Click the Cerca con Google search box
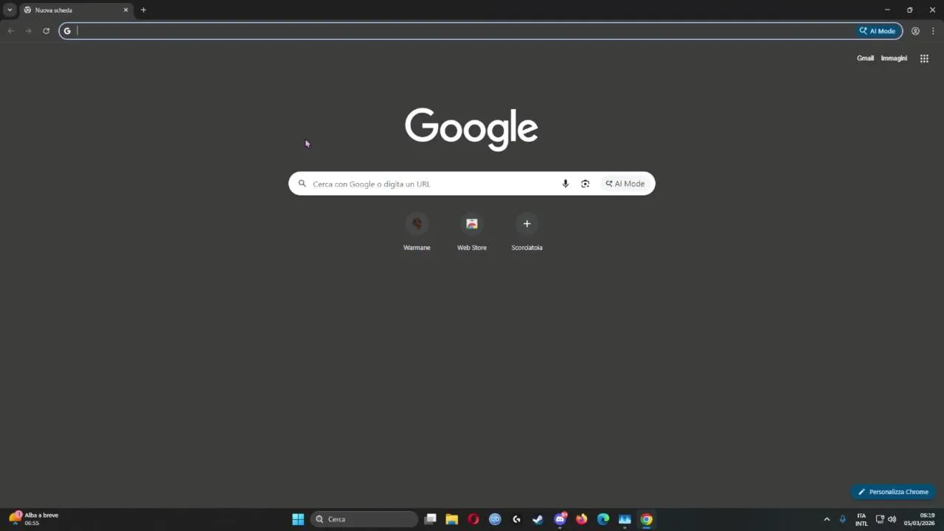This screenshot has width=944, height=531. click(x=472, y=184)
